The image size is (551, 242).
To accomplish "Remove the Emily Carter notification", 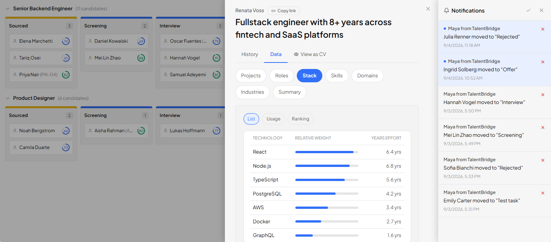I will point(543,193).
